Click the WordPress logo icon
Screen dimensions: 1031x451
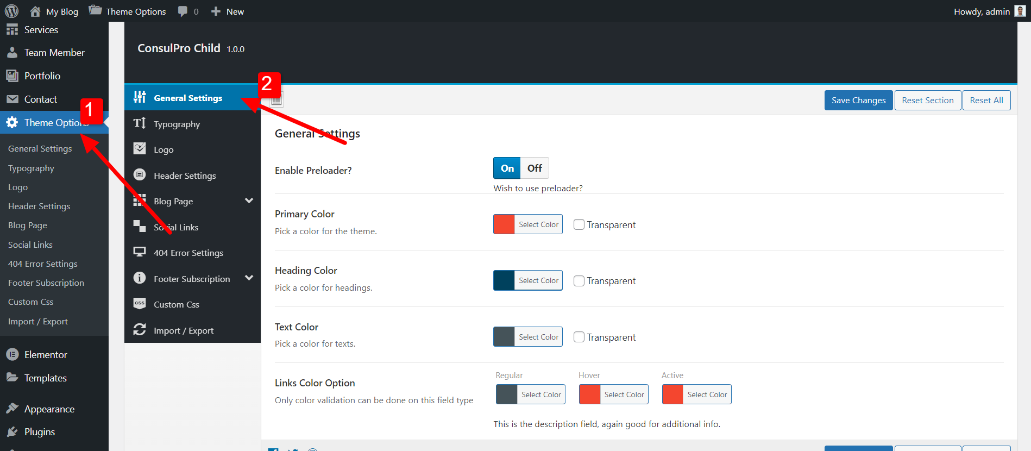coord(12,11)
